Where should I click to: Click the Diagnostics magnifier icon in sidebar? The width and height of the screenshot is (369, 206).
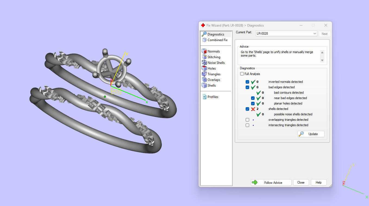tap(204, 34)
